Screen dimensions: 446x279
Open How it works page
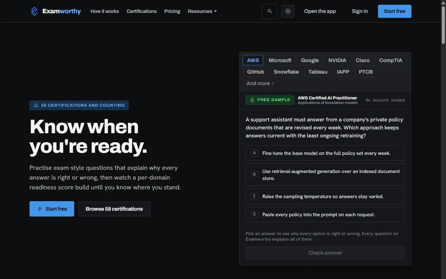[x=105, y=11]
